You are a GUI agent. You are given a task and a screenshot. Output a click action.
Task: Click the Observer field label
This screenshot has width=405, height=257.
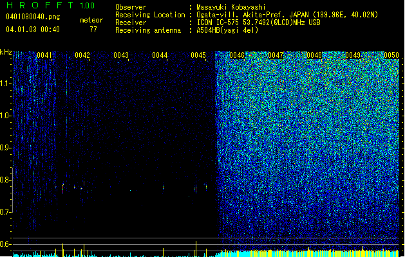pyautogui.click(x=131, y=7)
